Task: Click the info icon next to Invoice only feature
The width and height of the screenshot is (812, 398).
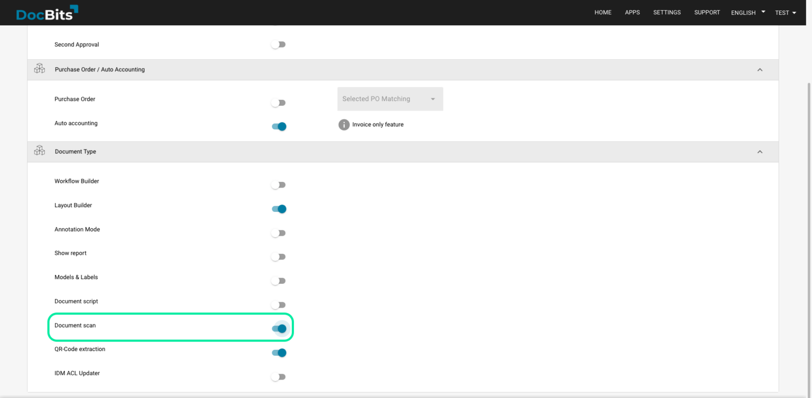Action: pos(343,124)
